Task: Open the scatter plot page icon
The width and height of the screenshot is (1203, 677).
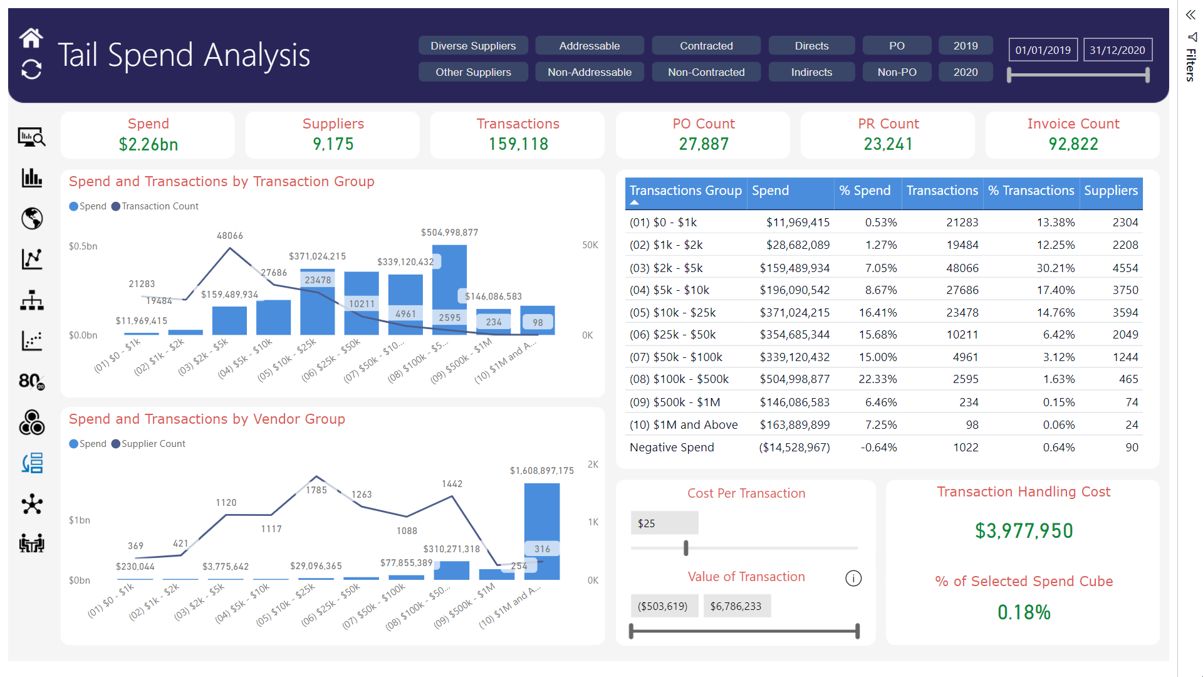Action: pyautogui.click(x=31, y=340)
